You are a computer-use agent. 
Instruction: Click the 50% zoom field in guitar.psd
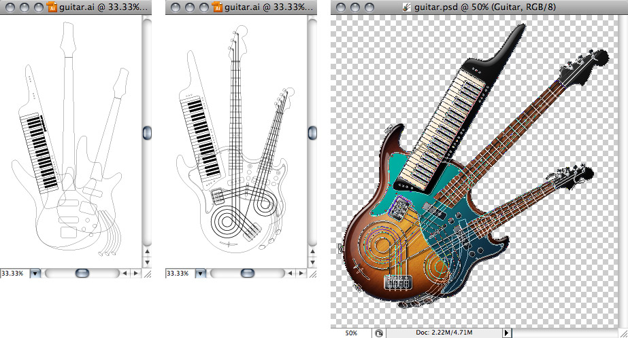coord(351,333)
